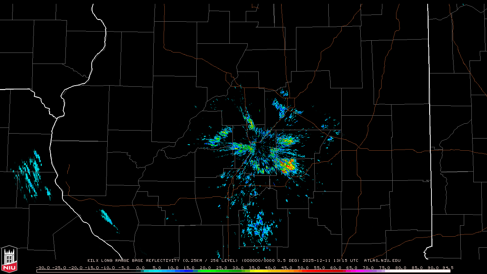Click the -20.0 scale label
This screenshot has width=487, height=274.
tap(75, 268)
